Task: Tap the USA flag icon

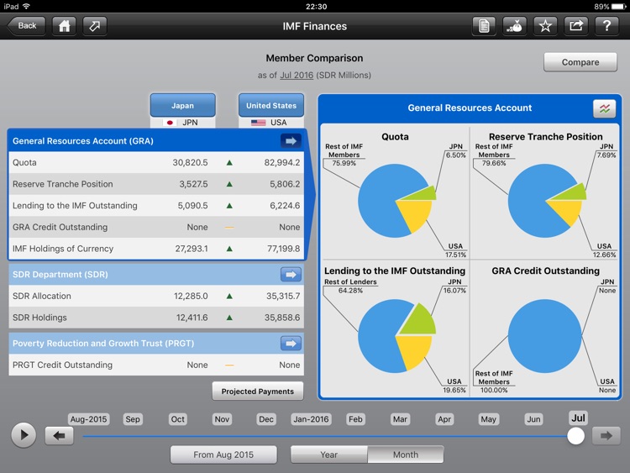Action: 259,123
